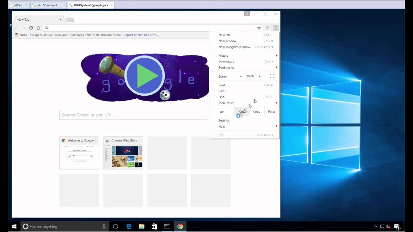Increase zoom with the plus button

coord(259,76)
